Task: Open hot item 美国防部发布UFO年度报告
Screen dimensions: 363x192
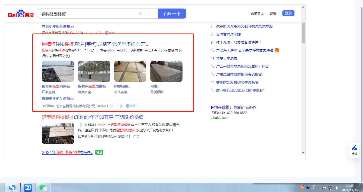Action: tap(237, 82)
